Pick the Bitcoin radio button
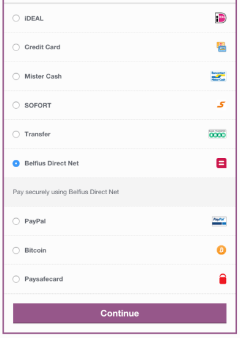Screen dimensions: 240x338 coord(16,250)
